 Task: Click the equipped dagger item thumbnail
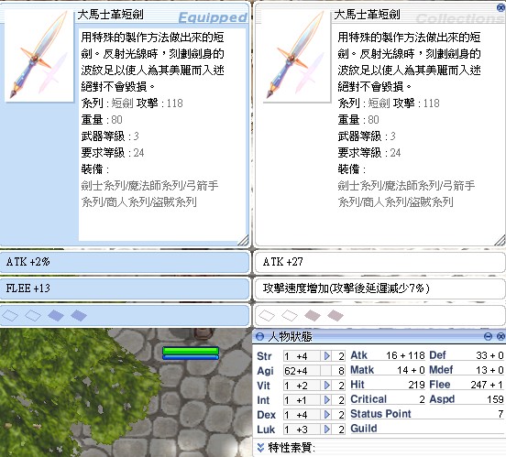(x=39, y=55)
